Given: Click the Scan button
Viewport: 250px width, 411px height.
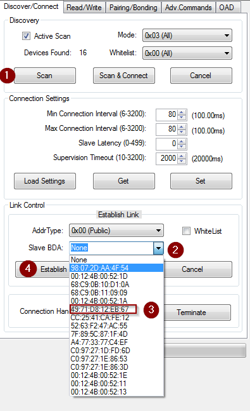Looking at the screenshot, I should 45,76.
